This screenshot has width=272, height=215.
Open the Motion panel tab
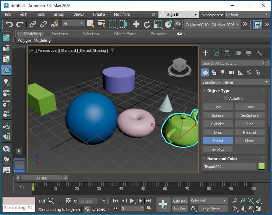238,53
